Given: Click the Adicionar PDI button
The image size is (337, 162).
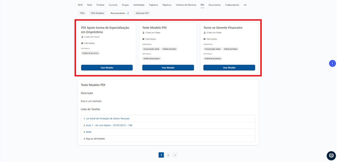Looking at the screenshot, I should tap(142, 13).
